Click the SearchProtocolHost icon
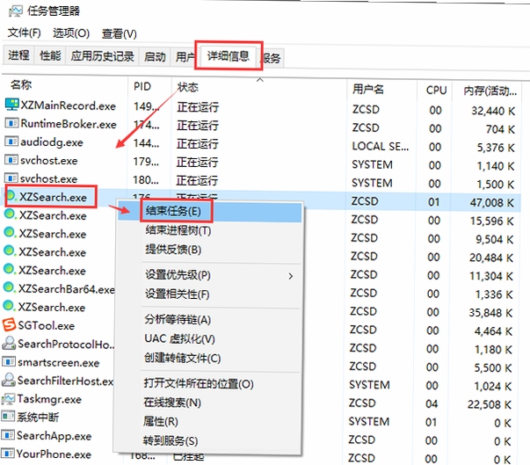The height and width of the screenshot is (465, 530). tap(9, 344)
